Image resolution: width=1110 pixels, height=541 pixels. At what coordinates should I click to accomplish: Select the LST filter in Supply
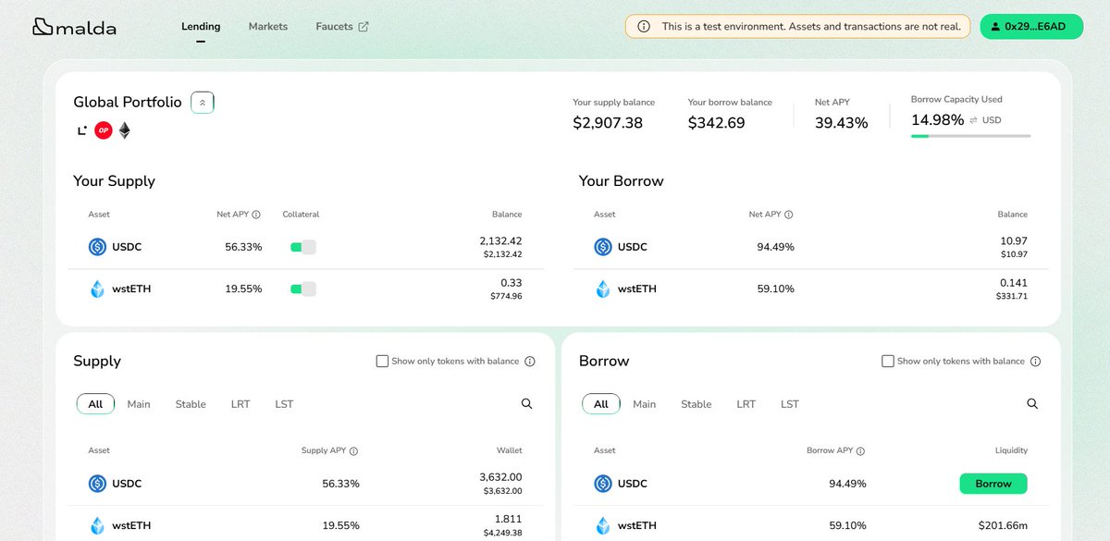[284, 404]
